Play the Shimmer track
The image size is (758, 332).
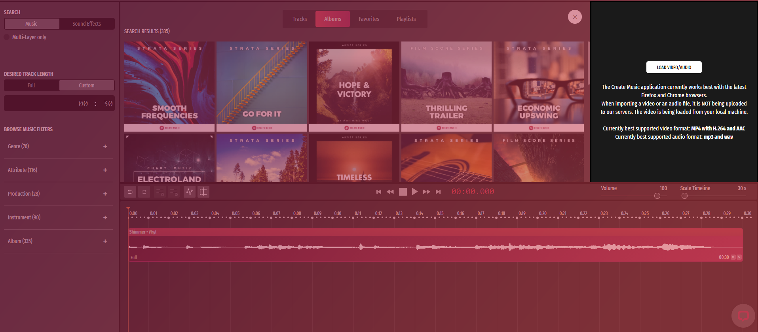click(x=414, y=192)
